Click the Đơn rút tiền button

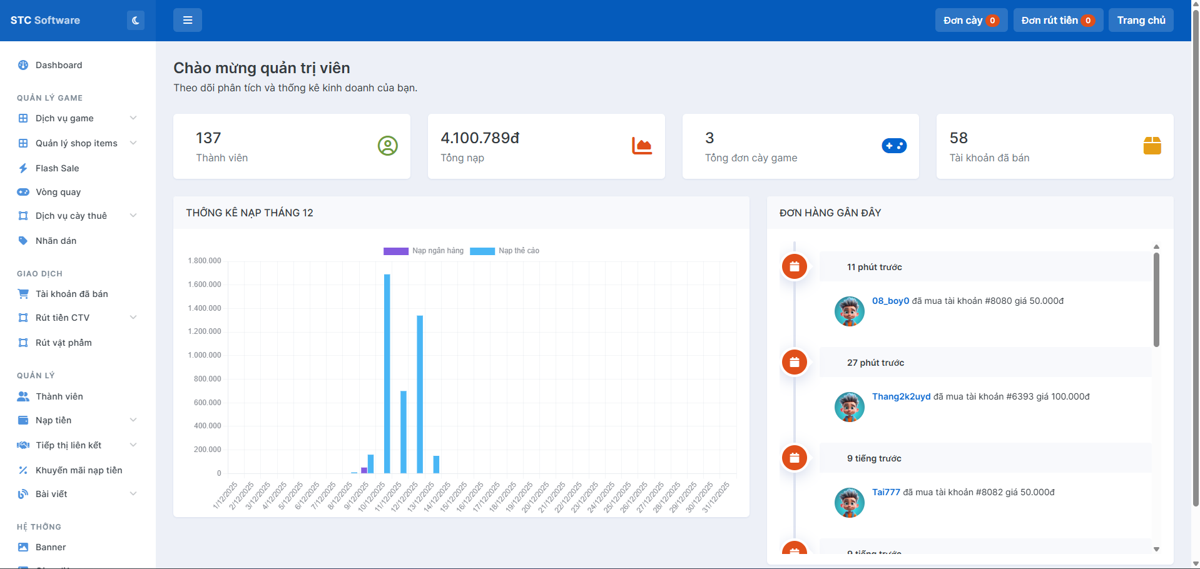click(1057, 21)
